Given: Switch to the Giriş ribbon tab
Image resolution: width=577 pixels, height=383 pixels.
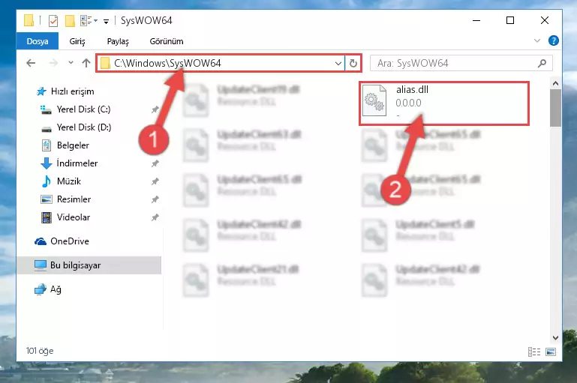Looking at the screenshot, I should [77, 41].
